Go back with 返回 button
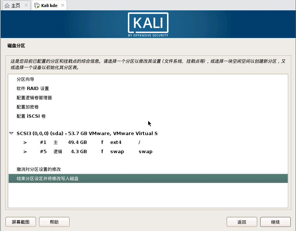296x231 pixels. click(x=242, y=222)
